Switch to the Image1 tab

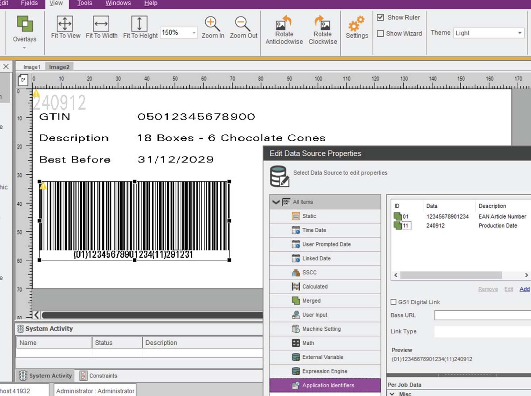pyautogui.click(x=31, y=67)
